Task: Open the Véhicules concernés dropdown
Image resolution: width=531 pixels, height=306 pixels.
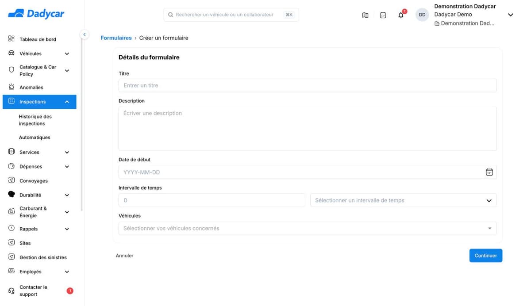Action: 308,228
